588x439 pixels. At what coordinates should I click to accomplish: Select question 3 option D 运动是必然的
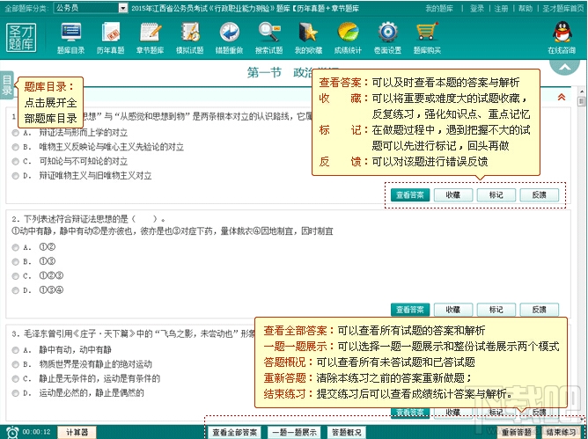15,393
